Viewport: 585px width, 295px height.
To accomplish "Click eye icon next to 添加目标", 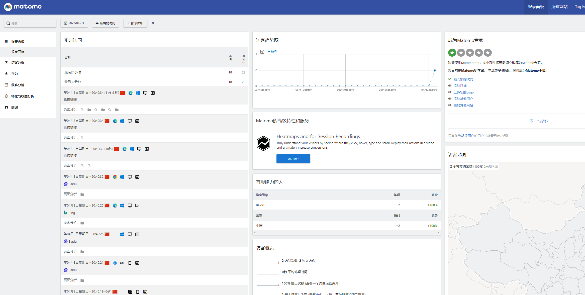I will 450,86.
